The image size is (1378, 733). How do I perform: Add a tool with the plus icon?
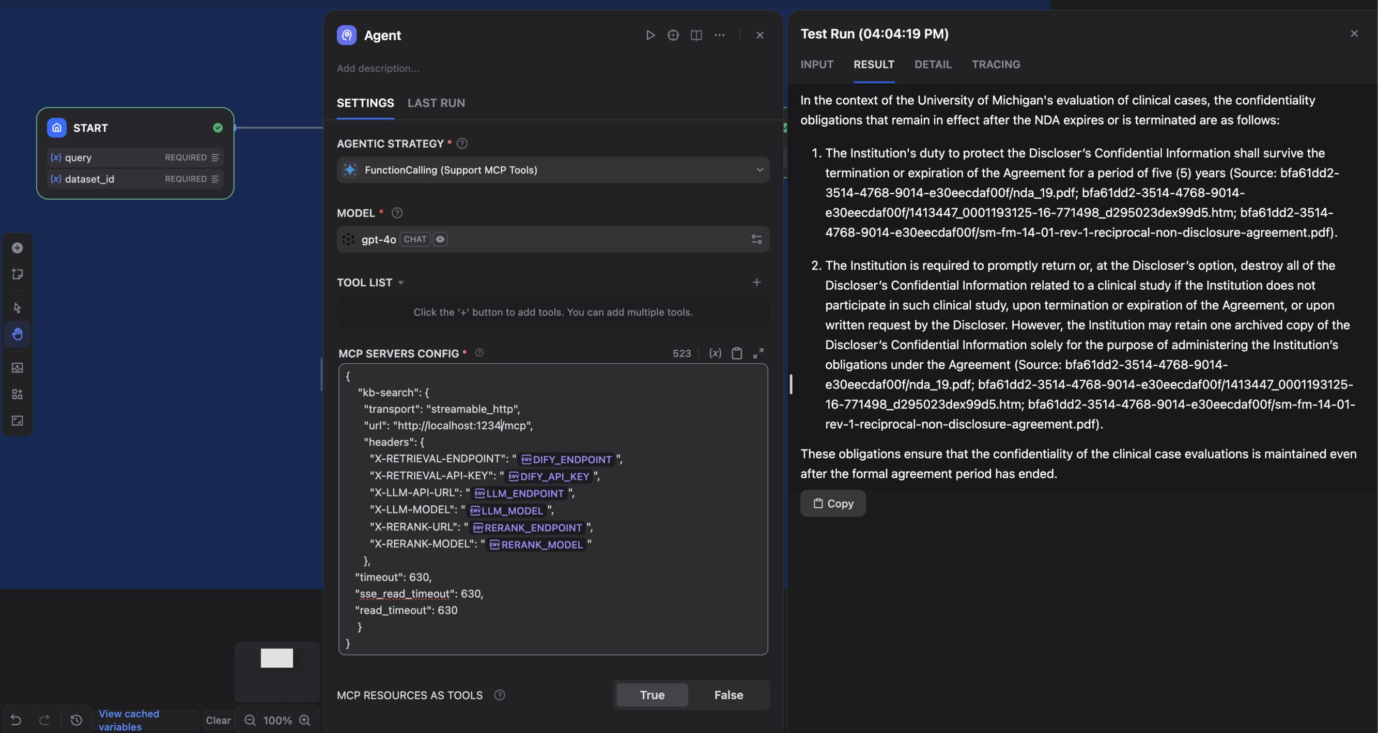point(756,282)
